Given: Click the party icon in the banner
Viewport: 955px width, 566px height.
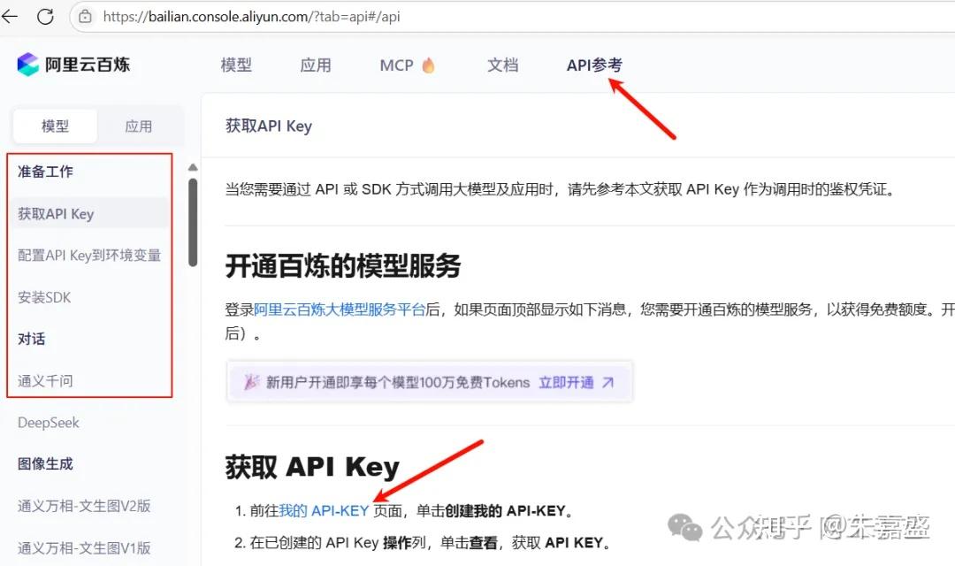Looking at the screenshot, I should (251, 382).
